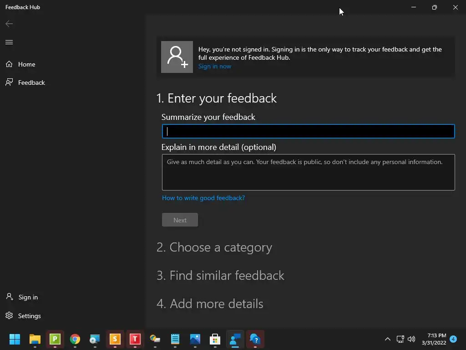Open Google Chrome from taskbar
Viewport: 466px width, 350px height.
[75, 339]
